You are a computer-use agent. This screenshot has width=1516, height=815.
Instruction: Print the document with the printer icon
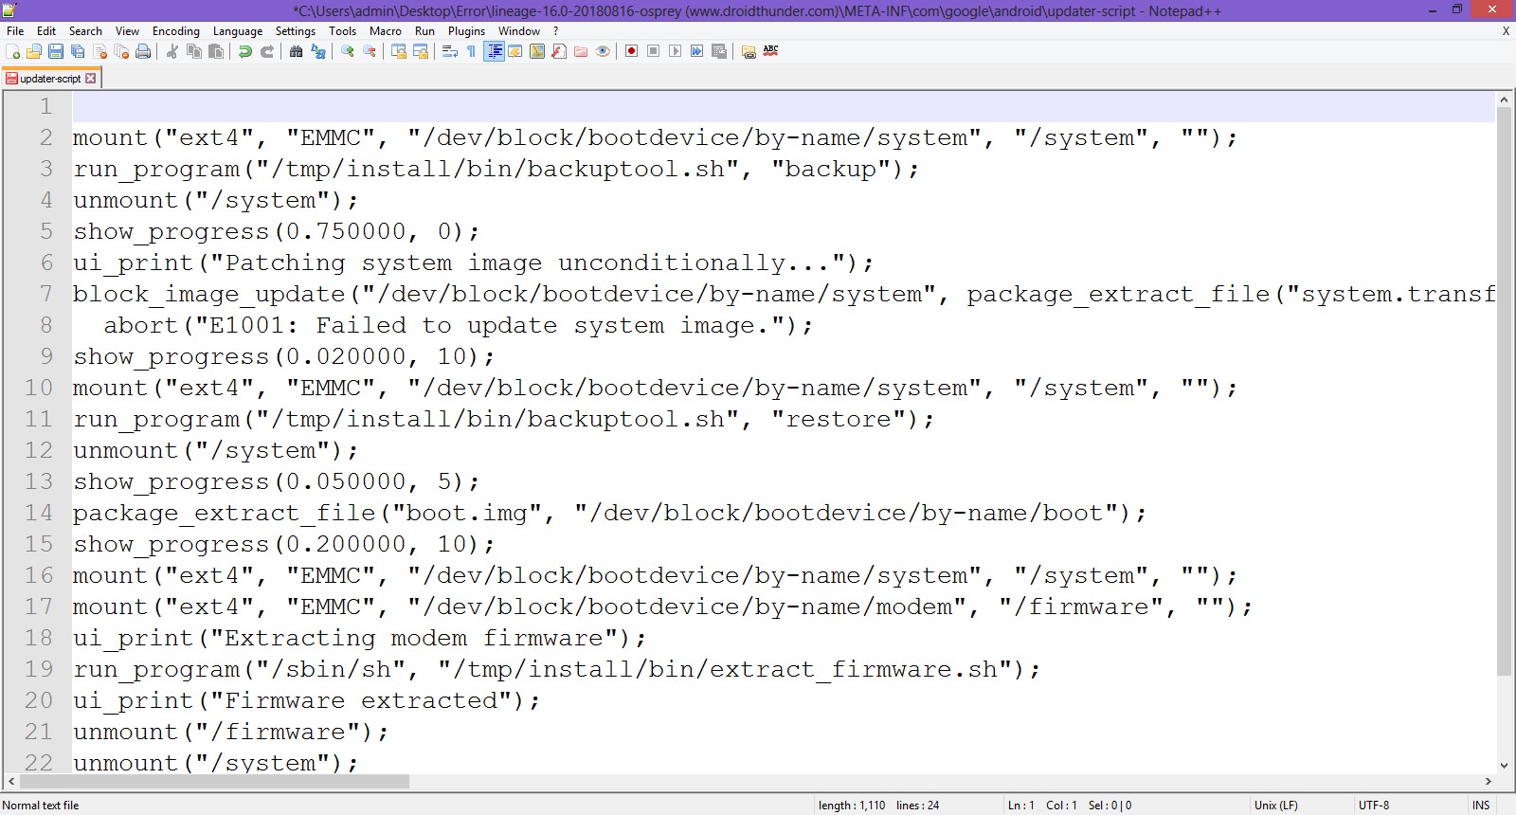(x=143, y=51)
